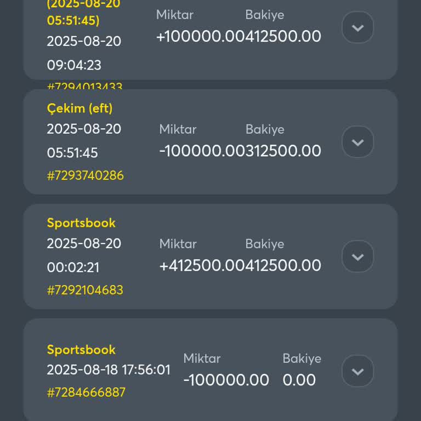Viewport: 421px width, 421px height.
Task: Click the -100000.00 amount in Çekim card
Action: click(x=194, y=151)
